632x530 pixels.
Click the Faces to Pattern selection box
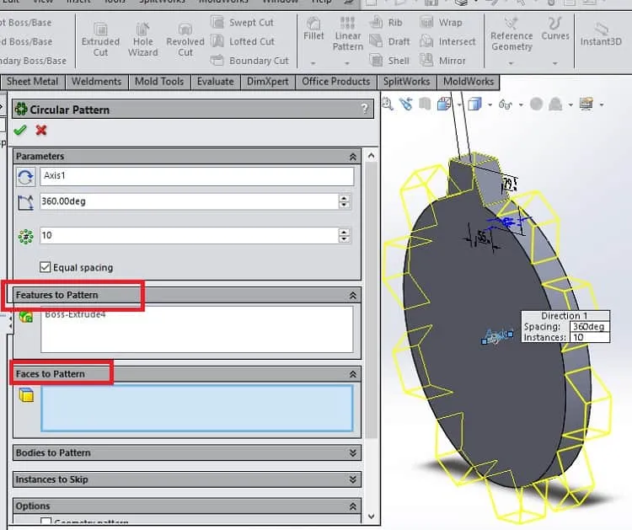(x=196, y=408)
